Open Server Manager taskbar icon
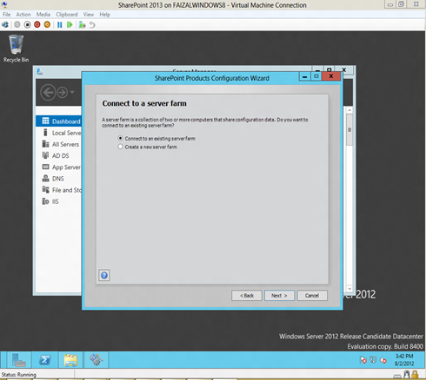Screen dimensions: 426x380 tap(18, 360)
